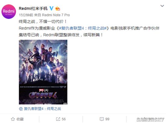Open the repost count 56
The height and width of the screenshot is (123, 166).
click(x=64, y=119)
